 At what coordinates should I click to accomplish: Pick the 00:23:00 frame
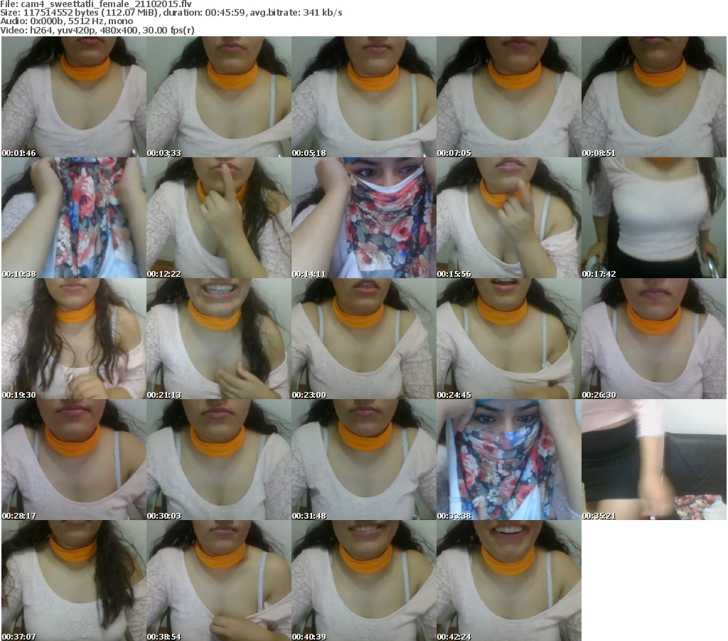[364, 339]
